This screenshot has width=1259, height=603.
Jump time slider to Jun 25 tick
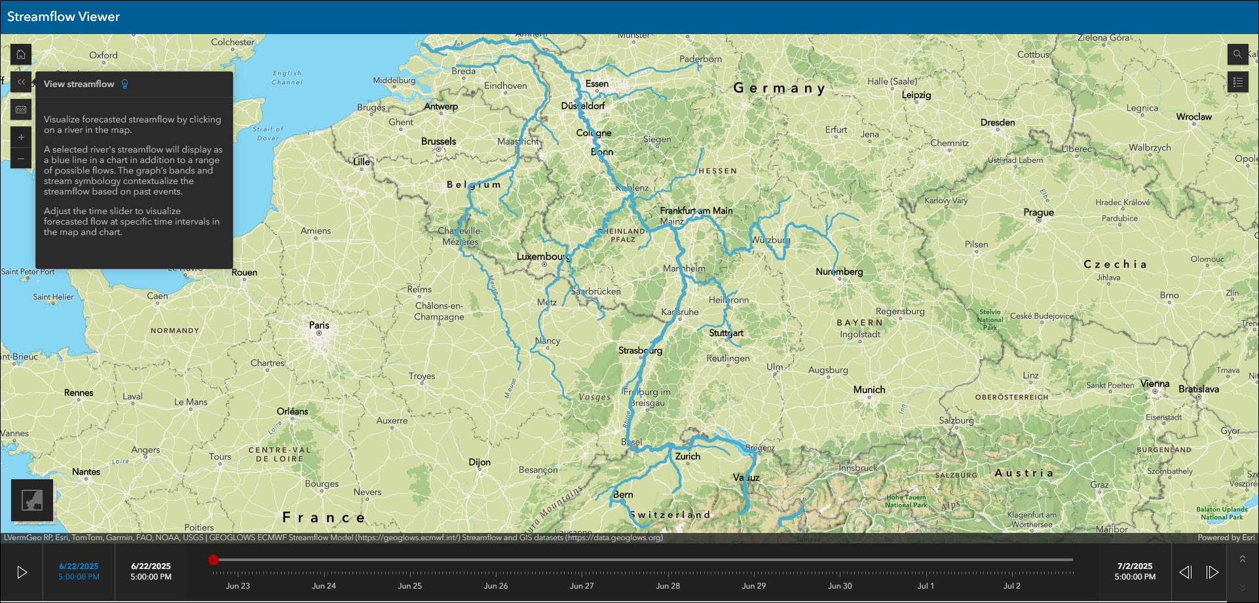click(x=410, y=585)
